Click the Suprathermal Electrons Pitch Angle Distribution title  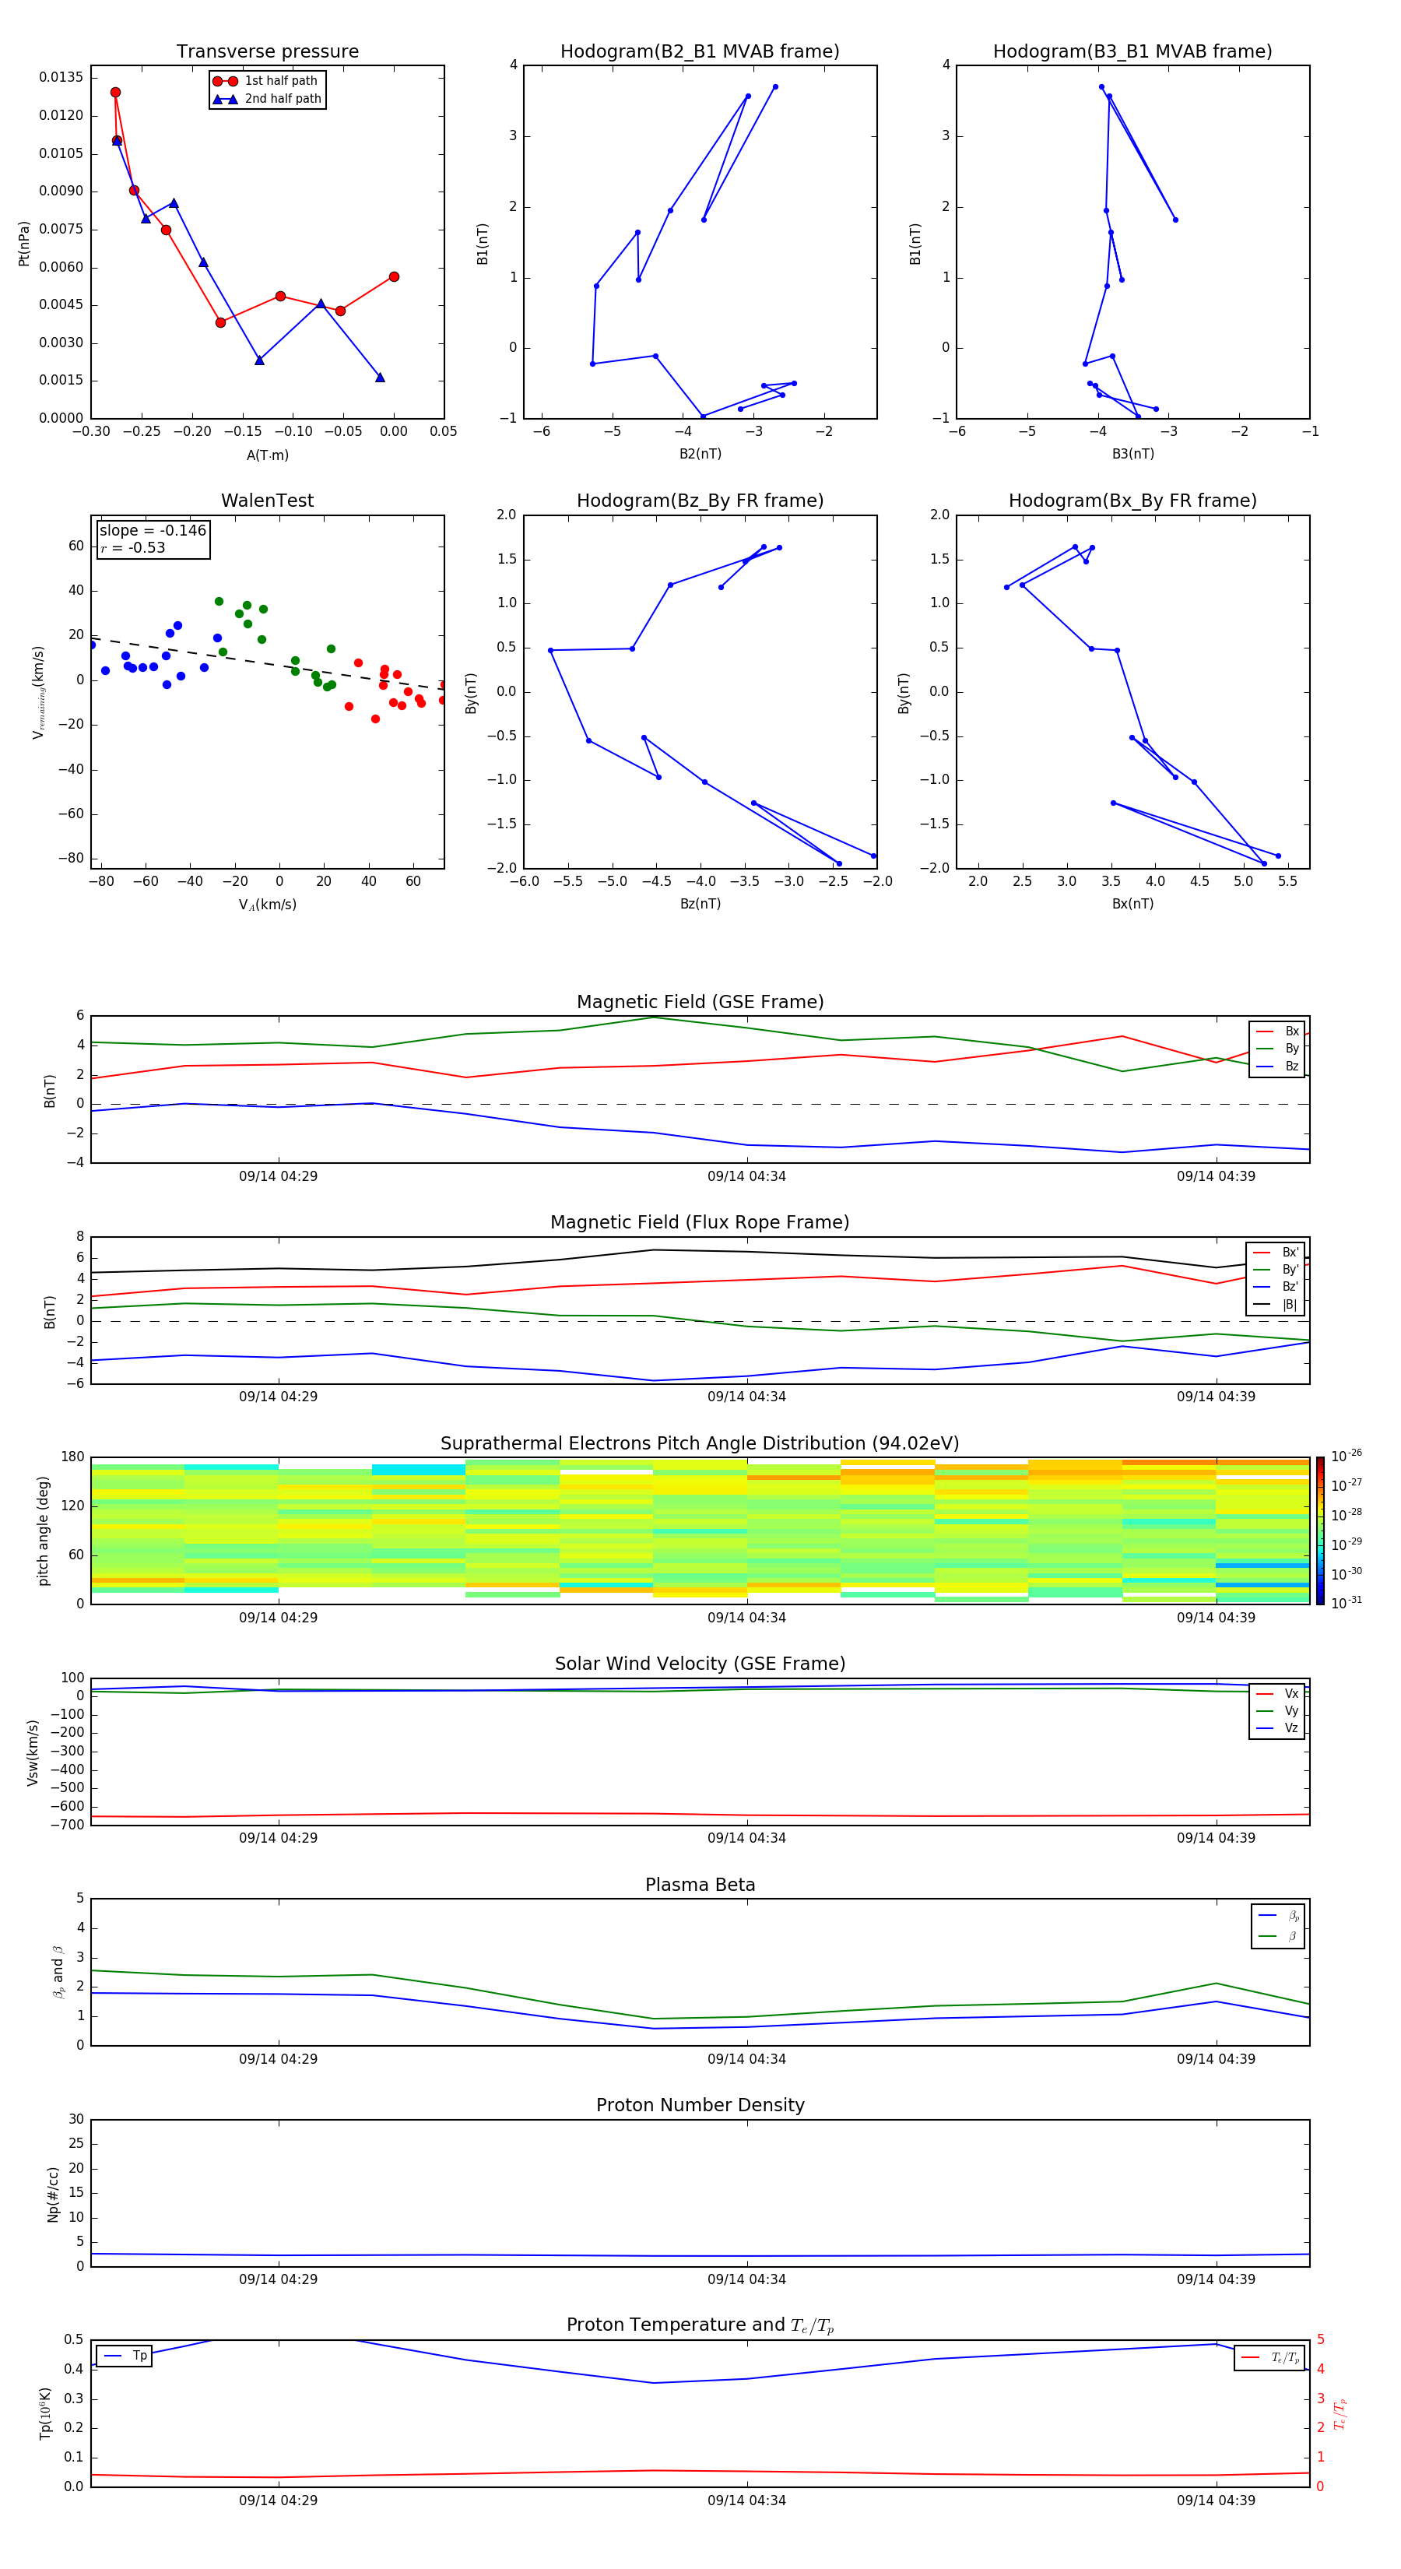click(x=700, y=1443)
